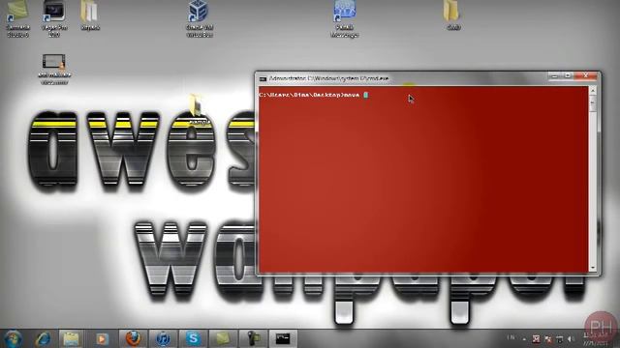This screenshot has width=620, height=348.
Task: Show hidden tray icons arrow
Action: (524, 339)
